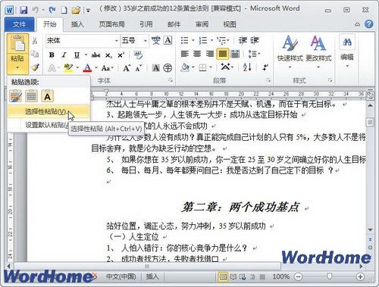Click the text highlight color marker
Viewport: 379px width, 287px height.
pos(68,67)
